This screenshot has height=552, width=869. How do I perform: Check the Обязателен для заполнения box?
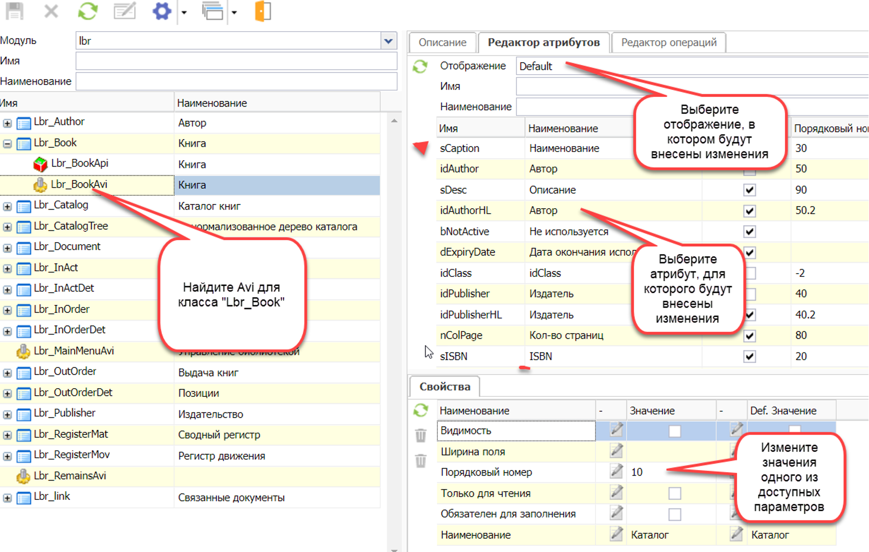[674, 514]
